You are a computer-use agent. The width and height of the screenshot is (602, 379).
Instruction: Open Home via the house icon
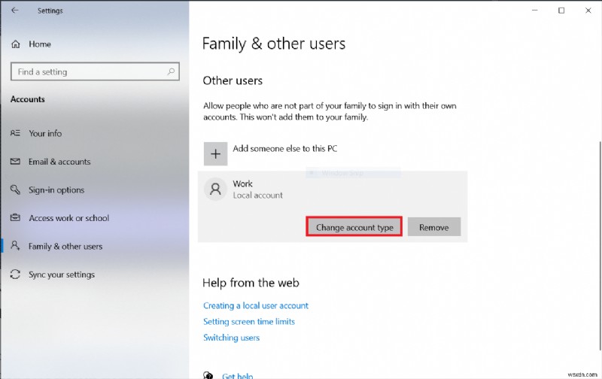point(15,44)
